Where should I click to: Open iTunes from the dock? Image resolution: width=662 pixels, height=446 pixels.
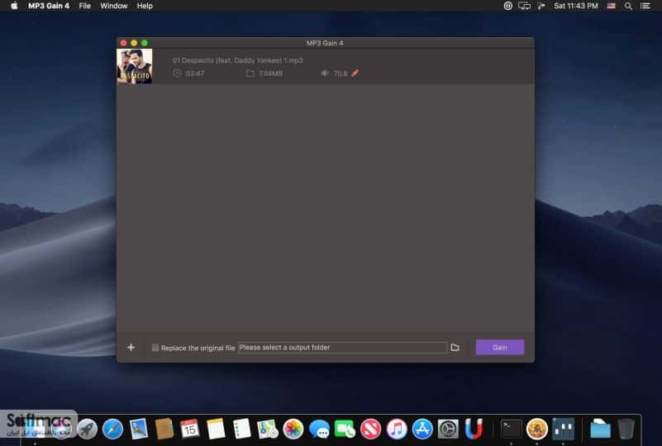(x=397, y=429)
